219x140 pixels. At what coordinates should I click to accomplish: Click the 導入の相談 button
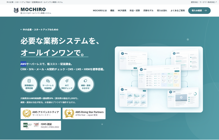199,10
